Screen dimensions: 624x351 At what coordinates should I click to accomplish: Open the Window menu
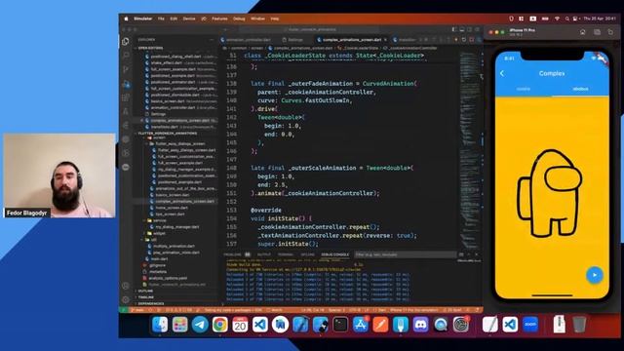tap(257, 19)
